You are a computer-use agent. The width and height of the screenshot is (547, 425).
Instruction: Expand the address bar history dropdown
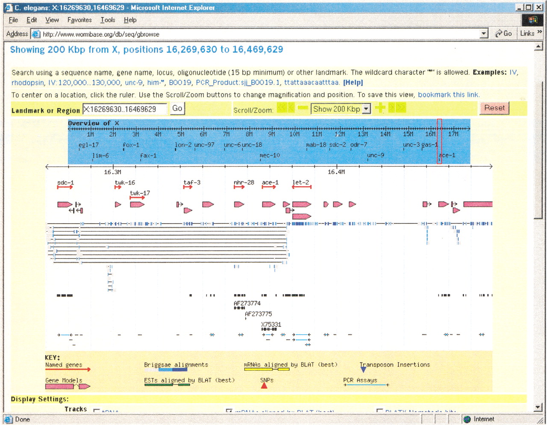(484, 34)
